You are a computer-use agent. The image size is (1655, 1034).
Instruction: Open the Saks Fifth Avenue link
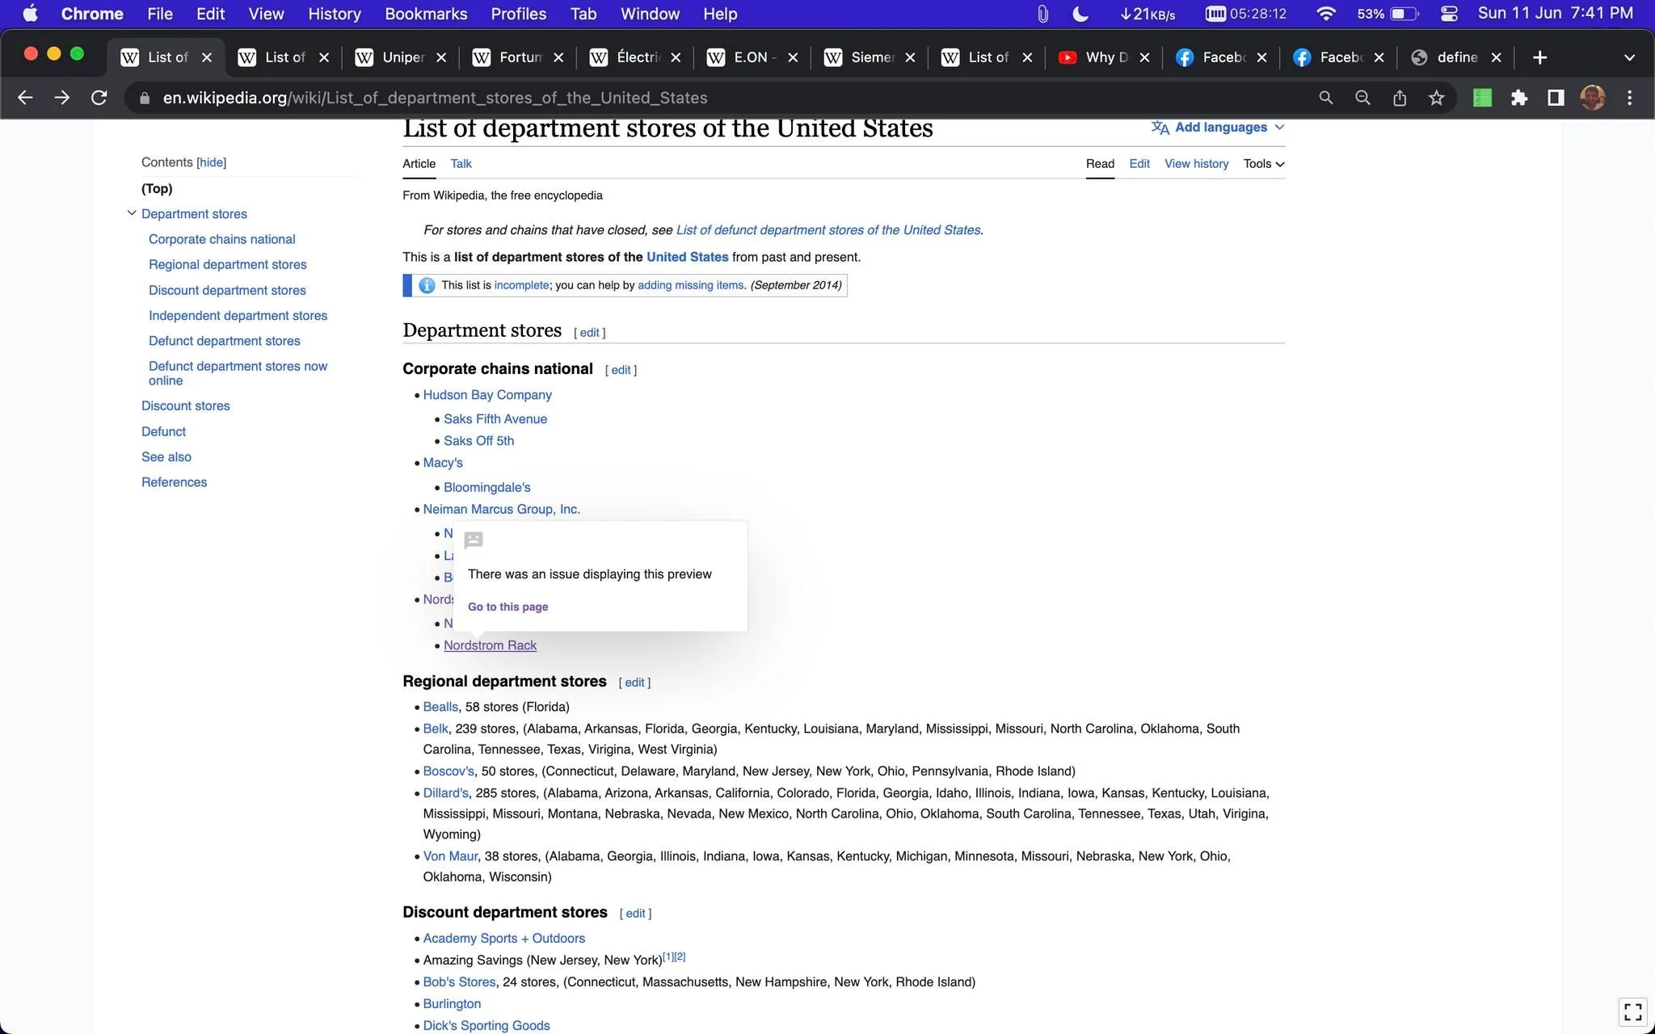tap(495, 419)
